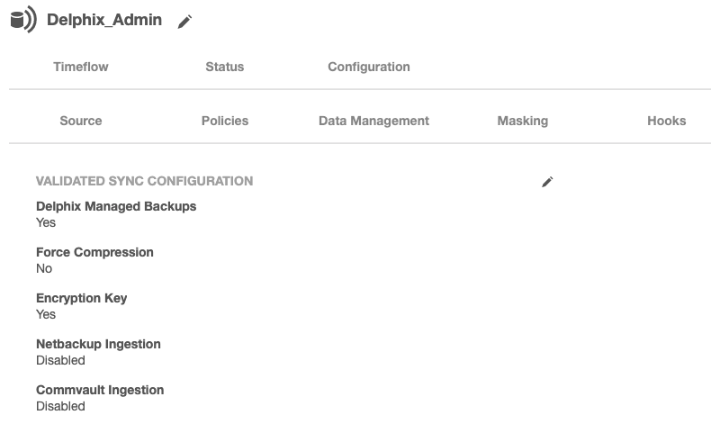Go to the Source sub-tab
Viewport: 711px width, 442px height.
[x=81, y=121]
